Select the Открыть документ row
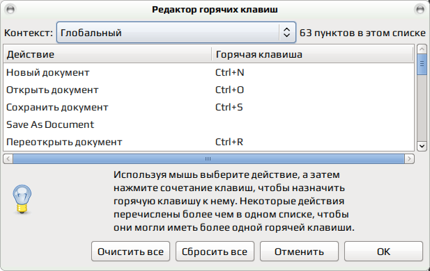Image resolution: width=430 pixels, height=271 pixels. click(208, 90)
